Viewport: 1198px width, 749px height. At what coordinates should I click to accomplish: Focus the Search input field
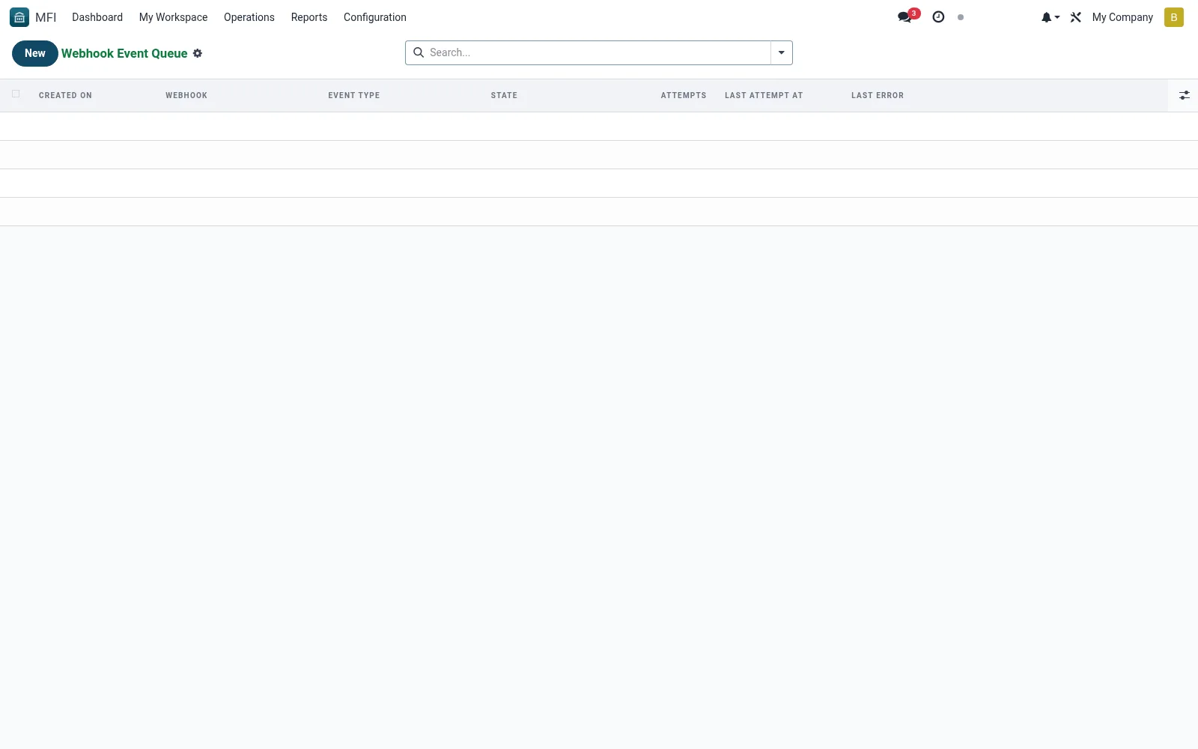click(598, 52)
